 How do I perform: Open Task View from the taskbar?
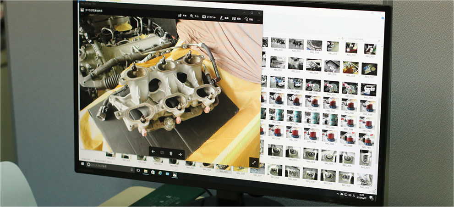[x=138, y=170]
